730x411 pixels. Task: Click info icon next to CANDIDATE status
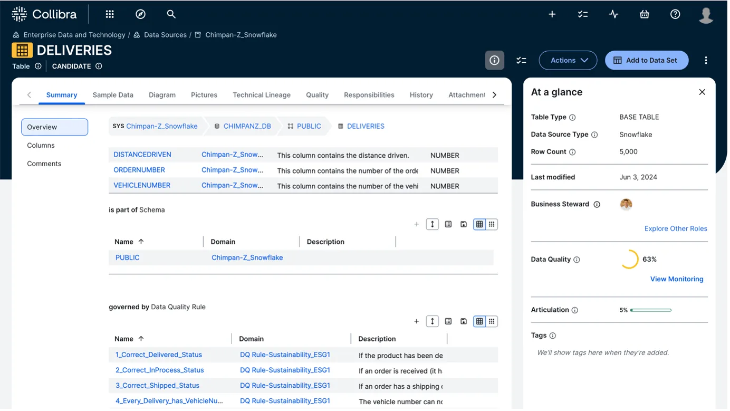[99, 66]
